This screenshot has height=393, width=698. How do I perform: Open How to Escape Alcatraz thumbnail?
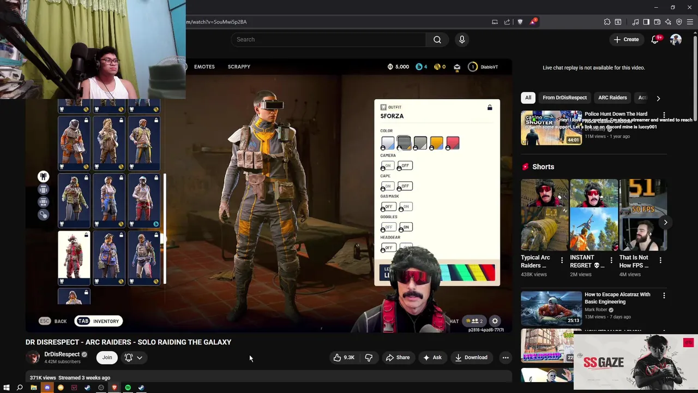[x=551, y=308]
